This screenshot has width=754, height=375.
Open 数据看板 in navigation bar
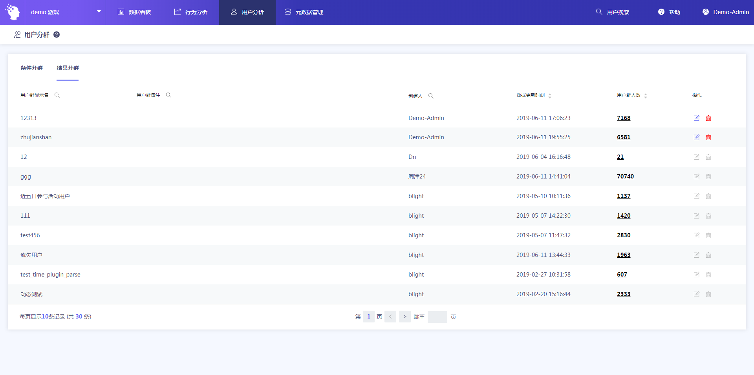(134, 12)
